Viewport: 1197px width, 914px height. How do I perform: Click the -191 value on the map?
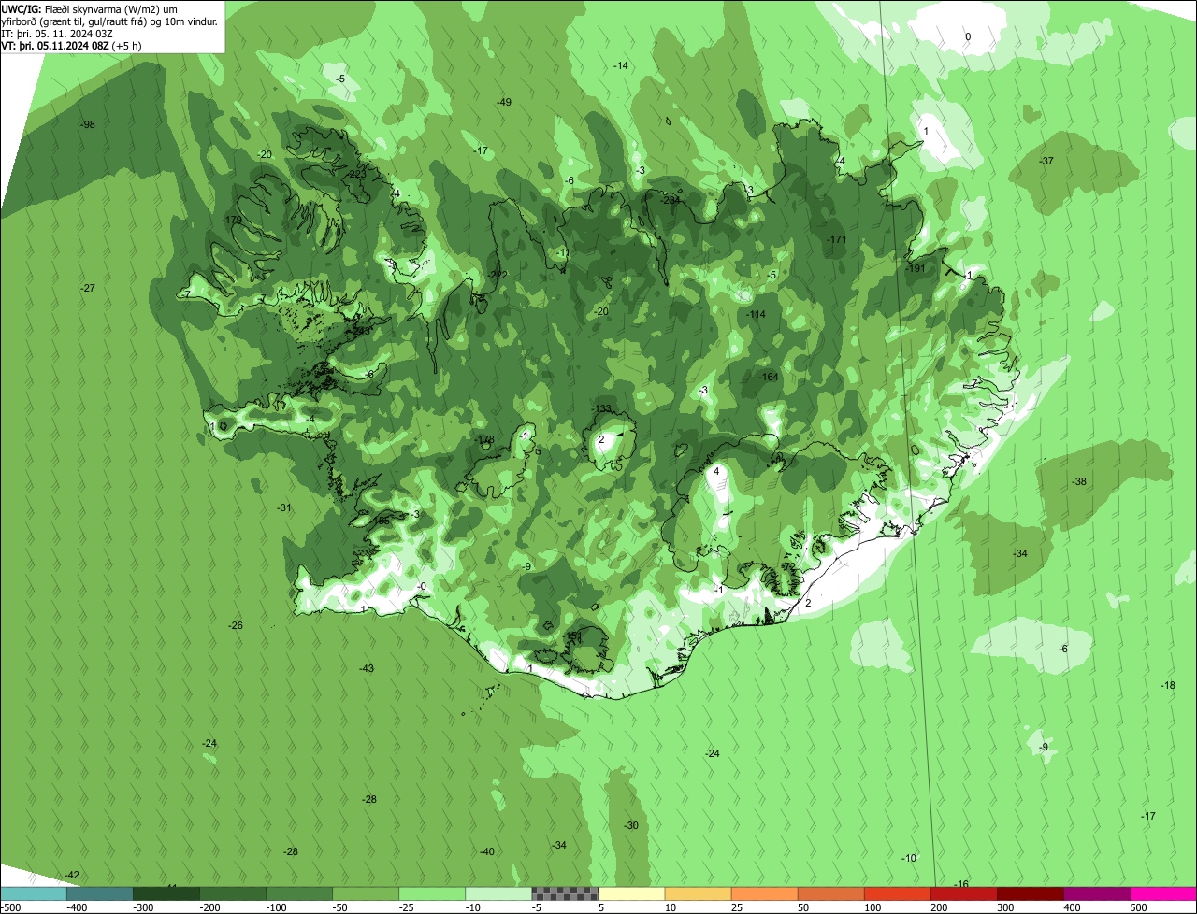click(x=916, y=268)
